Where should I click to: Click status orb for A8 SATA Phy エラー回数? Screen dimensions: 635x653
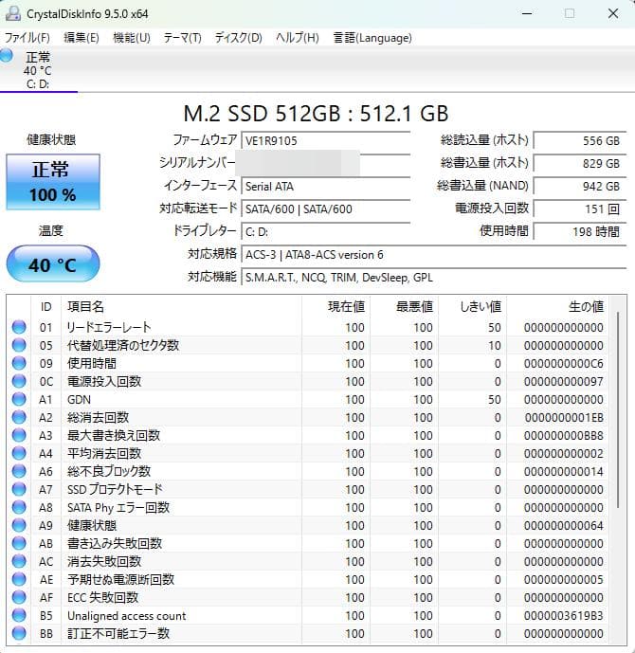(x=19, y=507)
